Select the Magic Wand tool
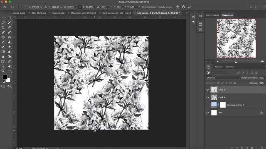 click(9, 23)
